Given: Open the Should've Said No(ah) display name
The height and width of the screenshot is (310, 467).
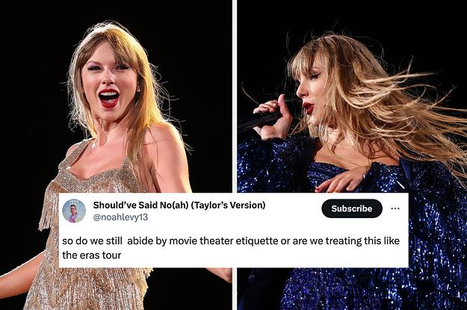Looking at the screenshot, I should coord(179,205).
